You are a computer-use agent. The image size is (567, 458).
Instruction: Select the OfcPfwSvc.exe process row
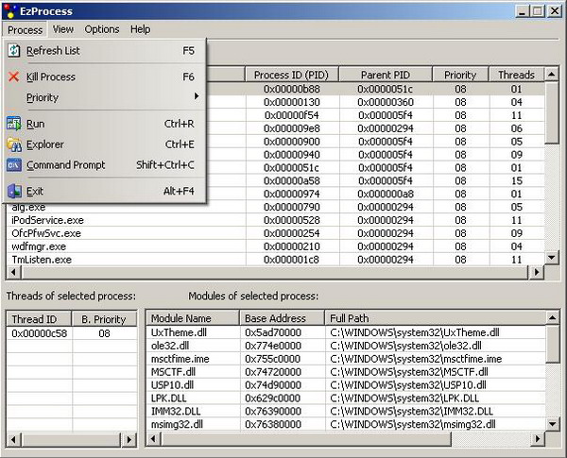pyautogui.click(x=276, y=233)
